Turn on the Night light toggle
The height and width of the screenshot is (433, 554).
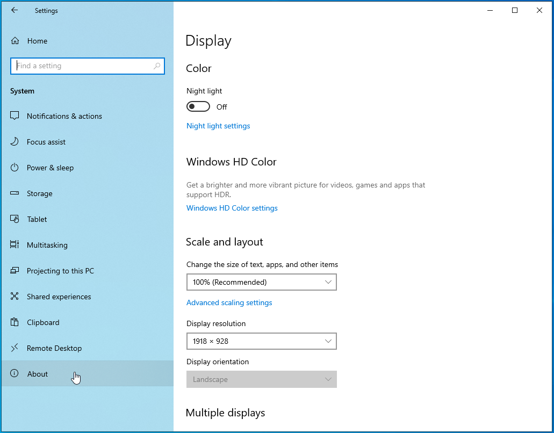tap(198, 106)
